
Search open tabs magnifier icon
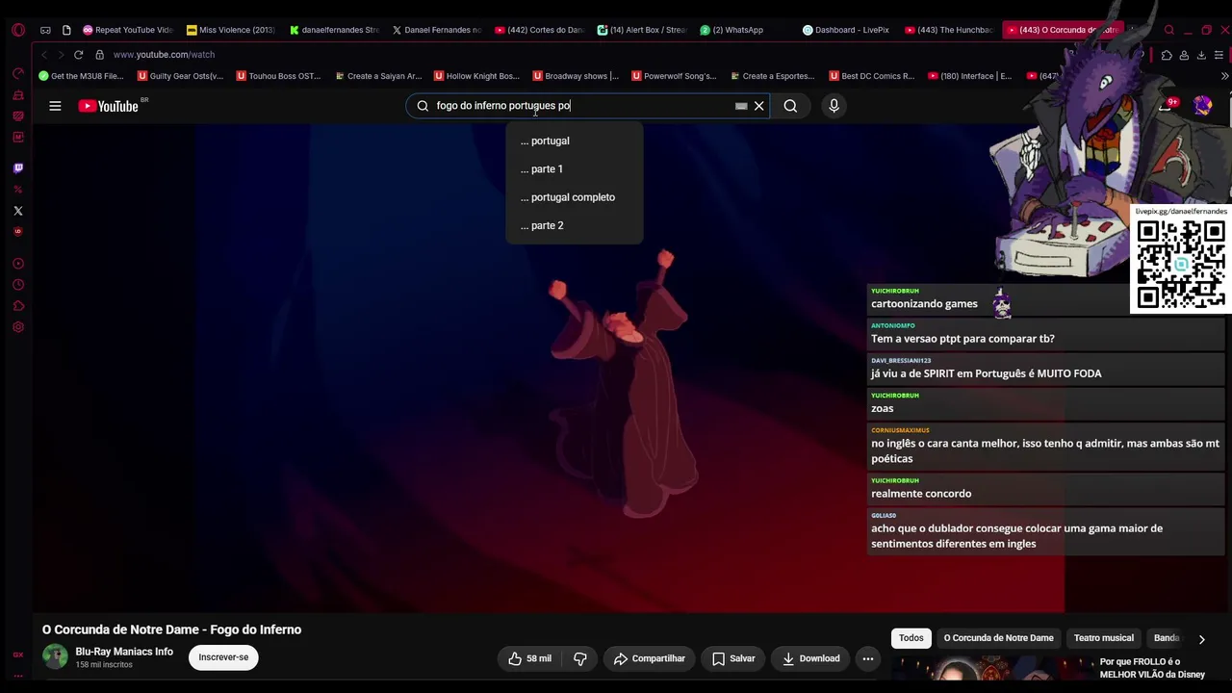click(x=1169, y=30)
